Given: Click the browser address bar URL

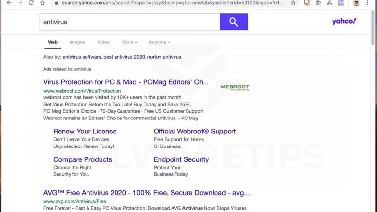Looking at the screenshot, I should pyautogui.click(x=169, y=3).
